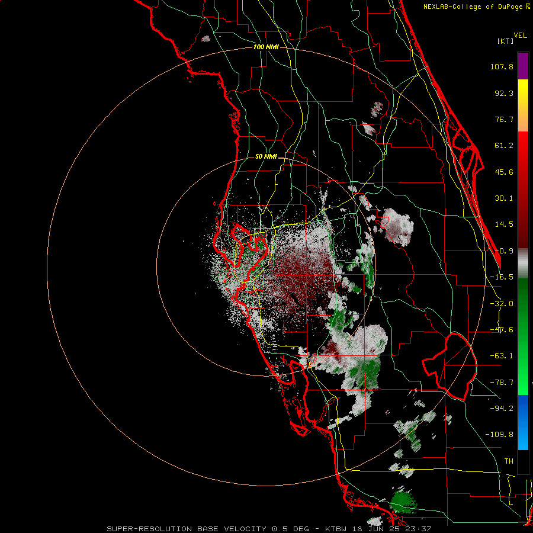Image resolution: width=533 pixels, height=533 pixels.
Task: Click the -32.0 velocity legend value
Action: 502,304
